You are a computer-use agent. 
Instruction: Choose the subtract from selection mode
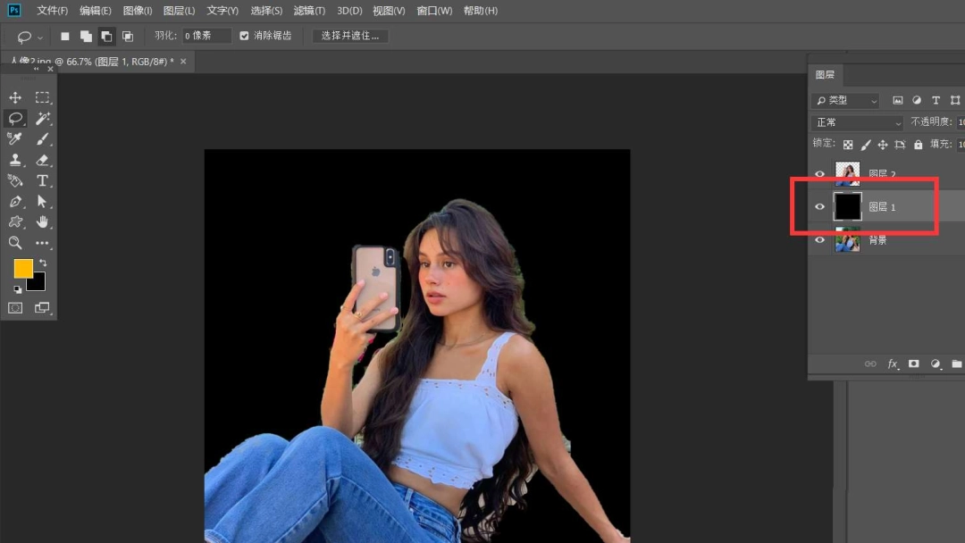click(106, 37)
